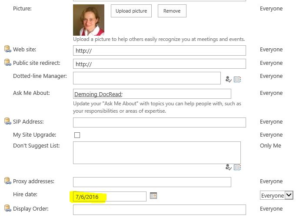This screenshot has width=303, height=218.
Task: Focus the Web site input field
Action: (x=160, y=50)
